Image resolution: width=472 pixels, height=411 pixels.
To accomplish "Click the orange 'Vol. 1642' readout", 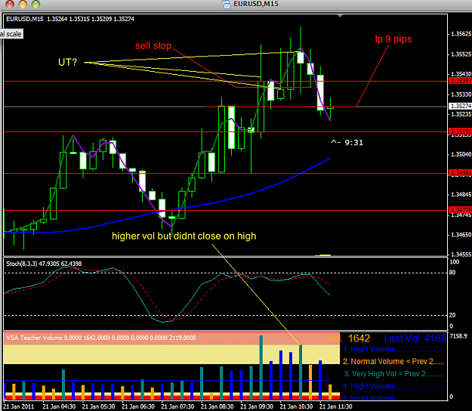I will 348,338.
